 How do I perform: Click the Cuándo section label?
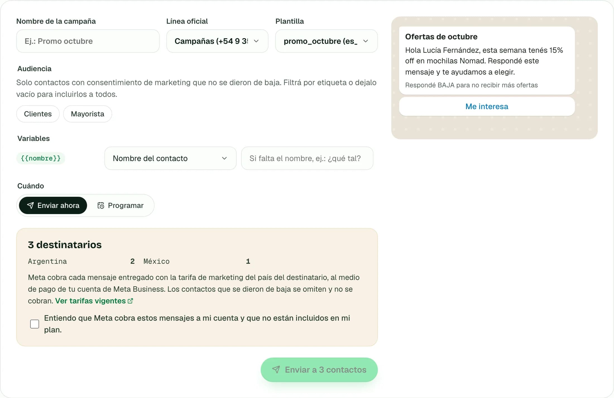coord(31,186)
